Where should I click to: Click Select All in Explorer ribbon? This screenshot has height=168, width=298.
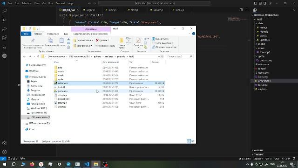[x=160, y=39]
